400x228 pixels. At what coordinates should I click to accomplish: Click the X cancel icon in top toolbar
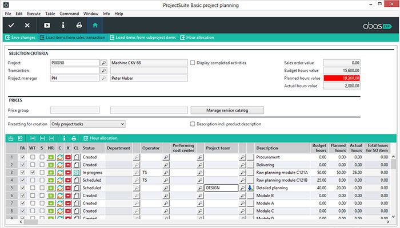(27, 25)
